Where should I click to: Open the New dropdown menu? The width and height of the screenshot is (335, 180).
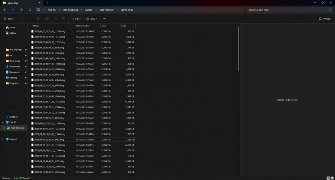(x=8, y=19)
